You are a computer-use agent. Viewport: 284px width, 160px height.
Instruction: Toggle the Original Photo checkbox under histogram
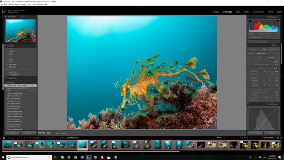coord(249,37)
